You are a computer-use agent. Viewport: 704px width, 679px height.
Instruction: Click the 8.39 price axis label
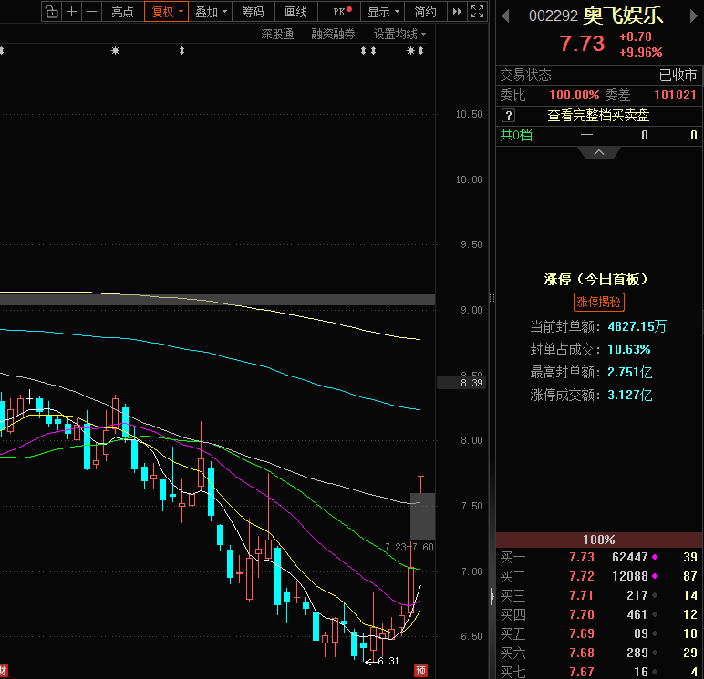coord(461,383)
